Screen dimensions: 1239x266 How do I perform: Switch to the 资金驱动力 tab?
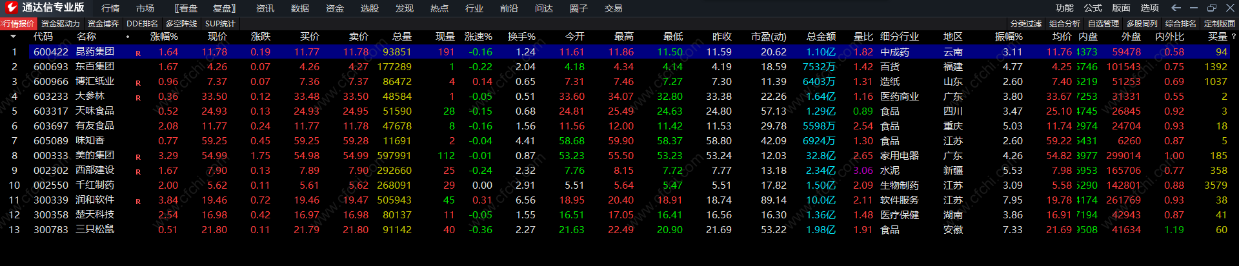point(61,24)
